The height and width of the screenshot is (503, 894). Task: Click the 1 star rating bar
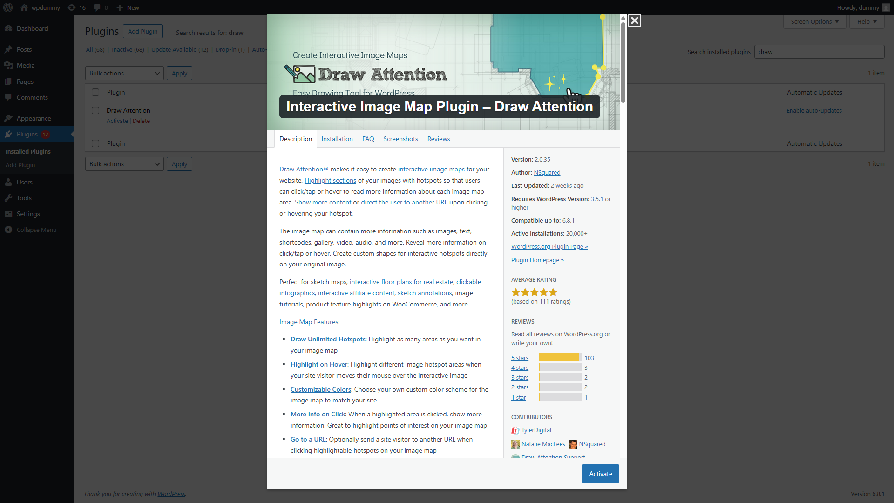pyautogui.click(x=561, y=397)
